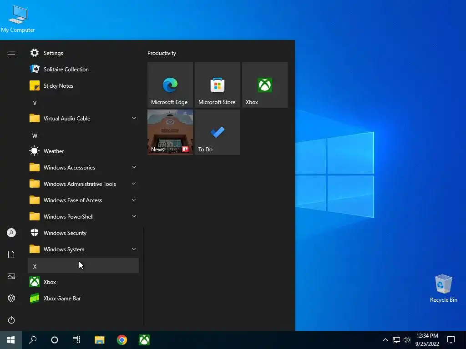The image size is (466, 349).
Task: Expand the Windows System folder chevron
Action: pos(134,249)
